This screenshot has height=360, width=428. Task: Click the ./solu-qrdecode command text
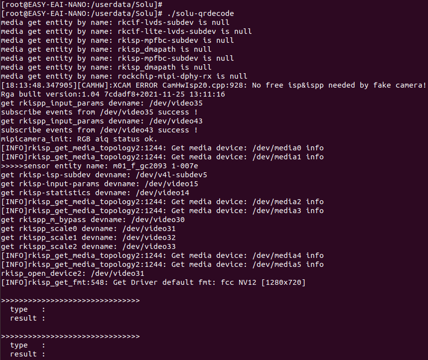click(x=200, y=13)
